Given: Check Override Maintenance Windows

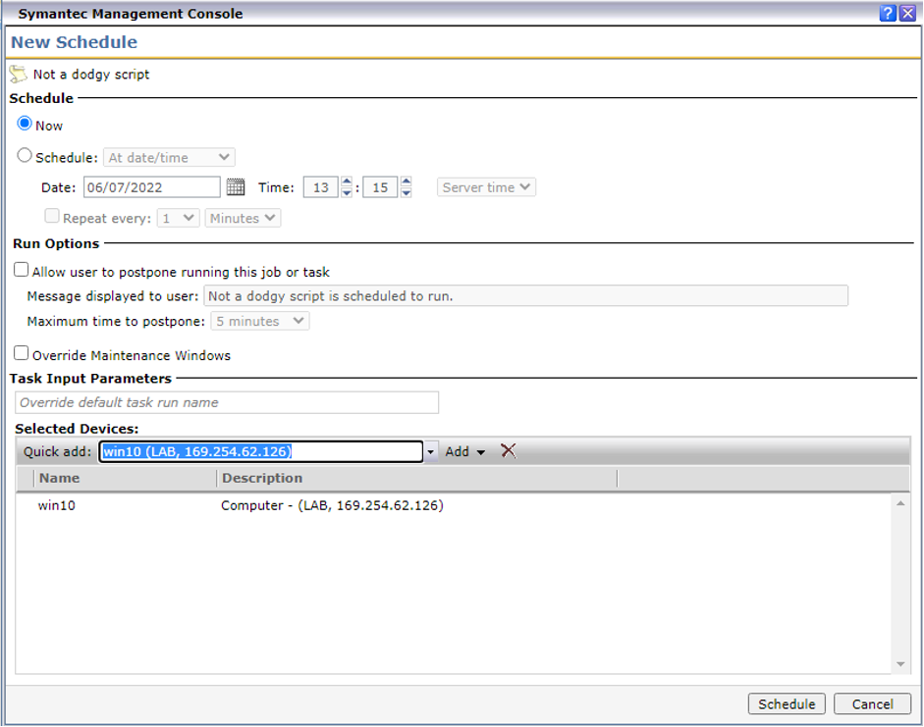Looking at the screenshot, I should pyautogui.click(x=22, y=353).
